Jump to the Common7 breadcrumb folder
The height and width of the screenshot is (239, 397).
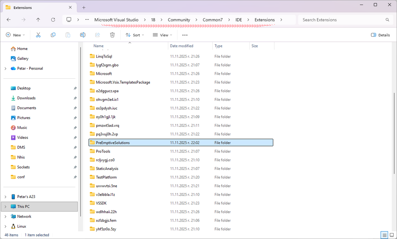[213, 20]
